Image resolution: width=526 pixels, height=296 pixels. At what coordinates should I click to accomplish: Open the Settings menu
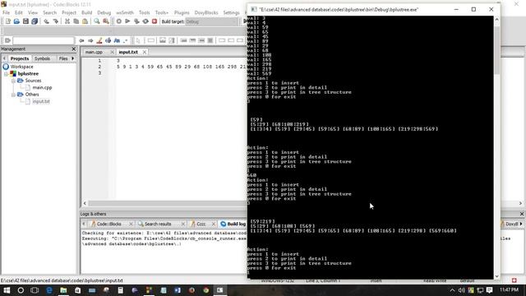(x=231, y=12)
